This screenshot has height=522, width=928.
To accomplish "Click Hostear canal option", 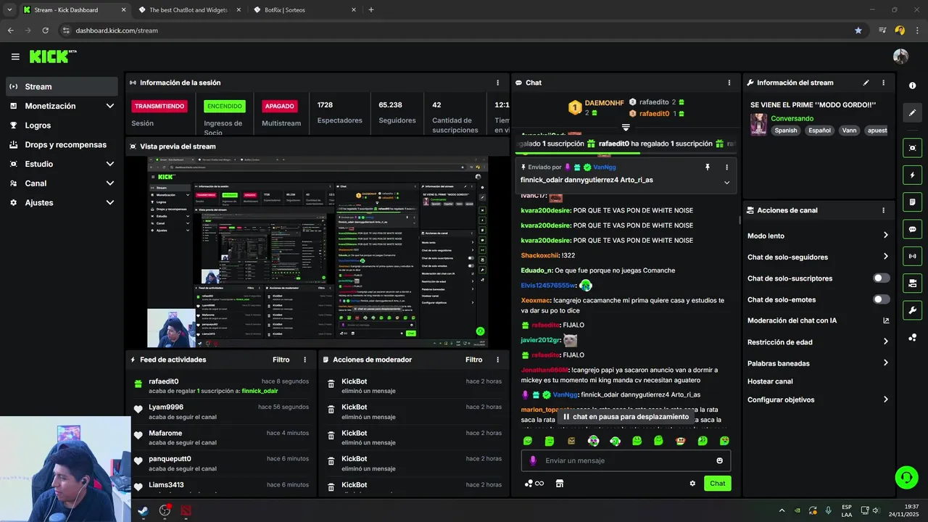I will pyautogui.click(x=770, y=381).
